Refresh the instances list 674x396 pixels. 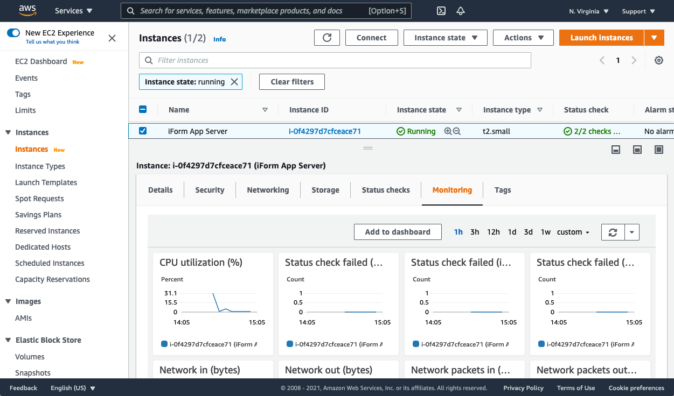(327, 38)
